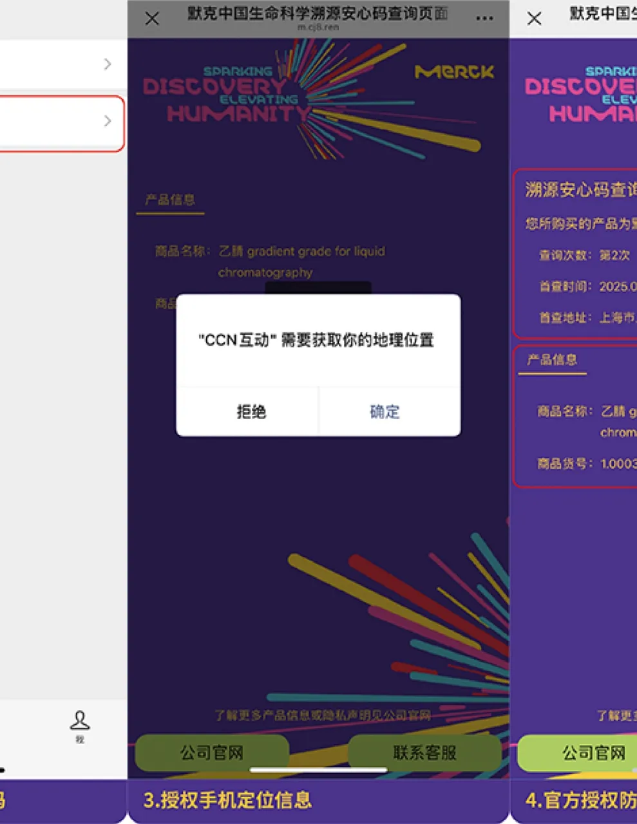
Task: Tap 确定 to allow location access
Action: point(385,412)
